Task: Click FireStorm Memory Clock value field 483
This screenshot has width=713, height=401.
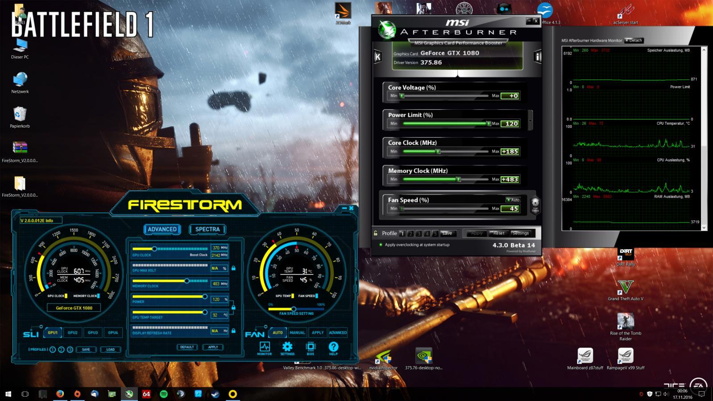Action: (220, 284)
